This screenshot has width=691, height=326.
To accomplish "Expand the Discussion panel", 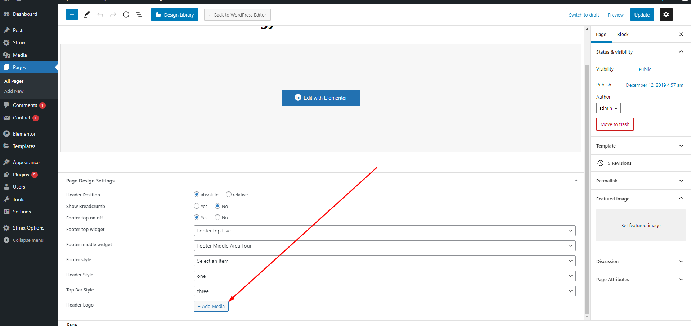I will tap(641, 261).
